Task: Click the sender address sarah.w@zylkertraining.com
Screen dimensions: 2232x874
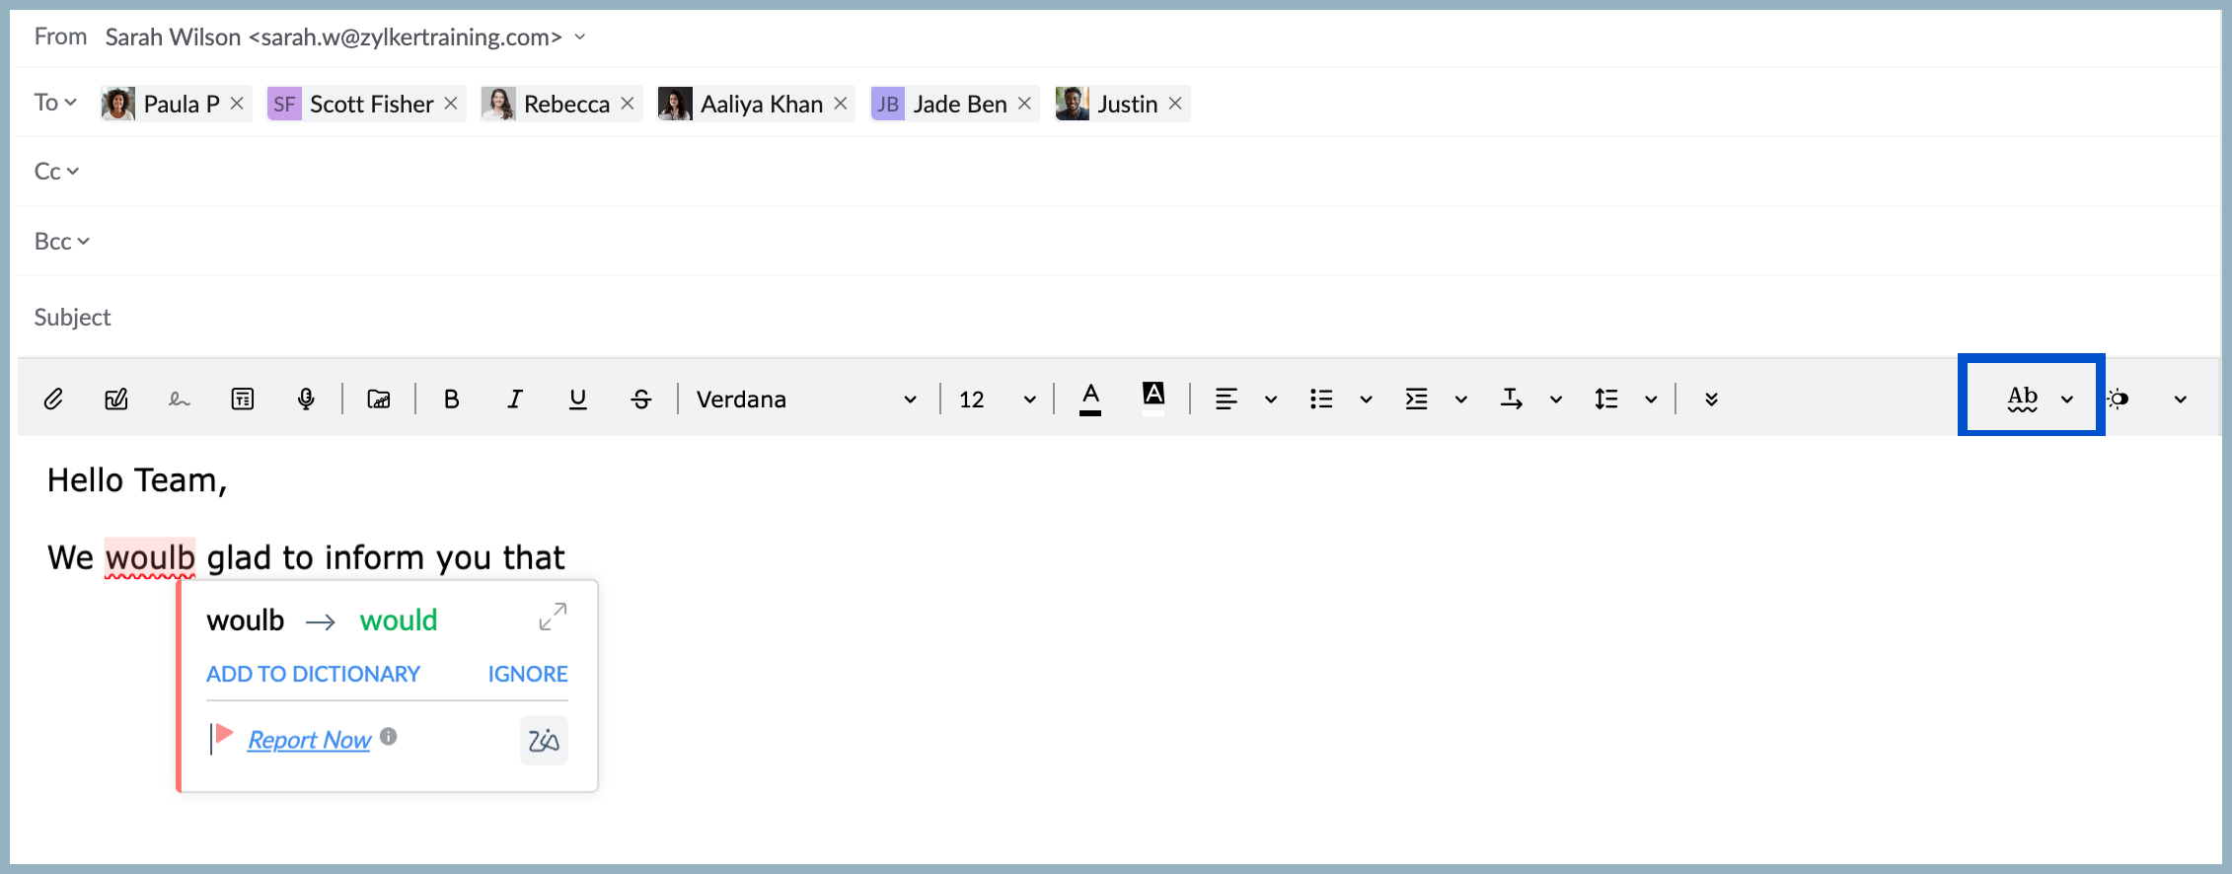Action: (406, 37)
